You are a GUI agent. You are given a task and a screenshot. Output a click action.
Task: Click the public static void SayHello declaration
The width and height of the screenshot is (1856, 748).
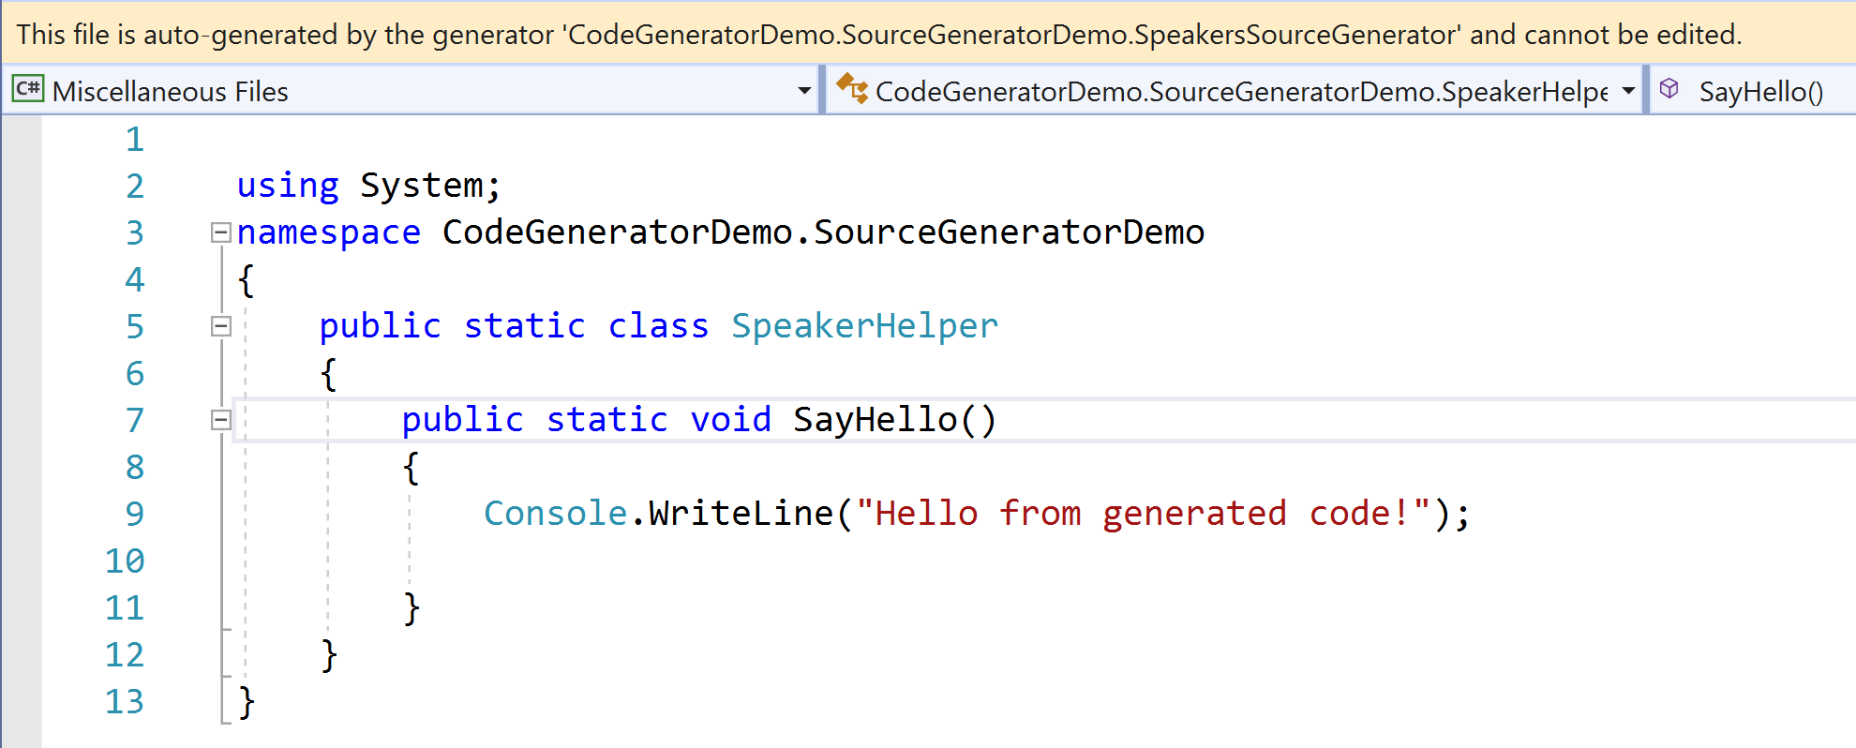tap(698, 420)
